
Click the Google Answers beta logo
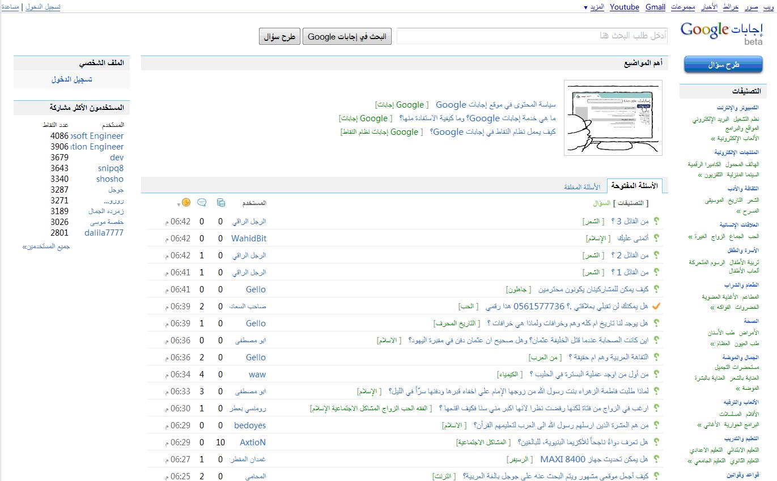click(721, 32)
